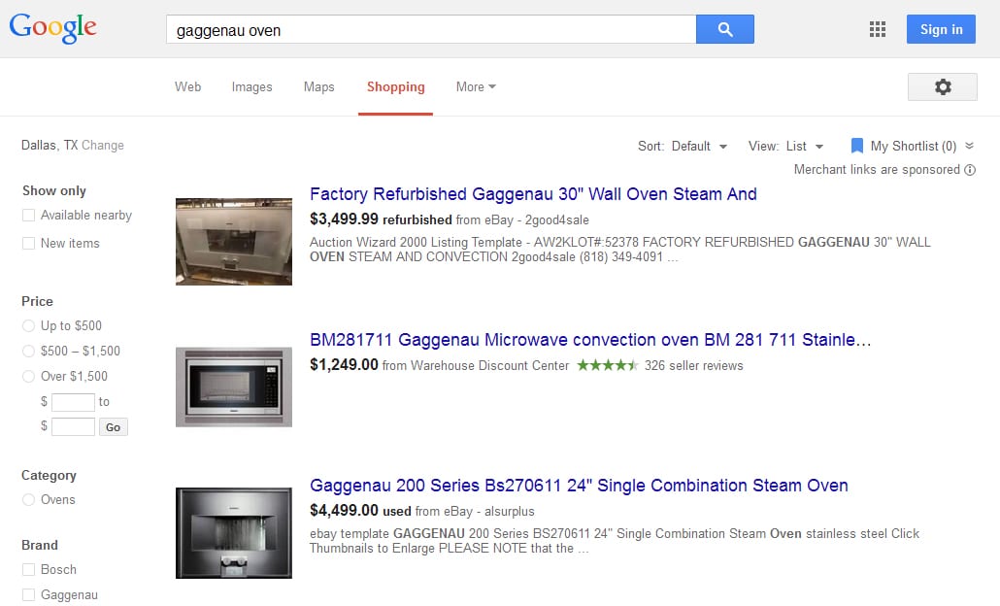Click the blue search magnifying glass icon
This screenshot has height=606, width=1000.
724,29
